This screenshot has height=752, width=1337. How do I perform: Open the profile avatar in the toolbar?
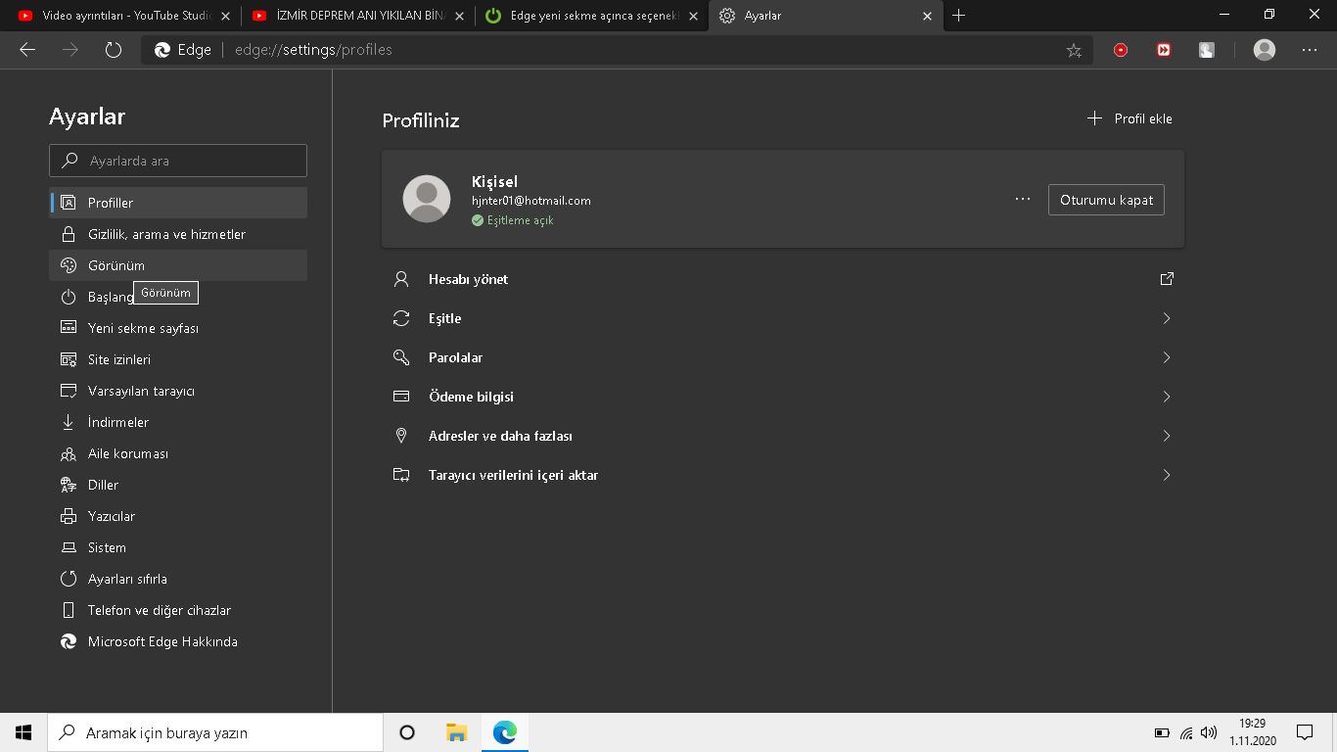1265,50
